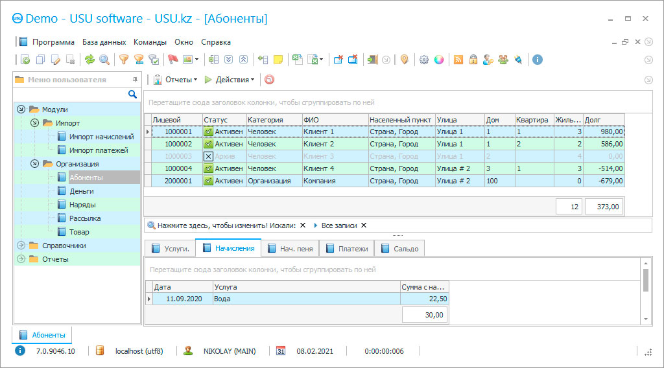Viewport: 664px width, 368px height.
Task: Toggle status checkbox for account 1000002
Action: click(x=208, y=144)
